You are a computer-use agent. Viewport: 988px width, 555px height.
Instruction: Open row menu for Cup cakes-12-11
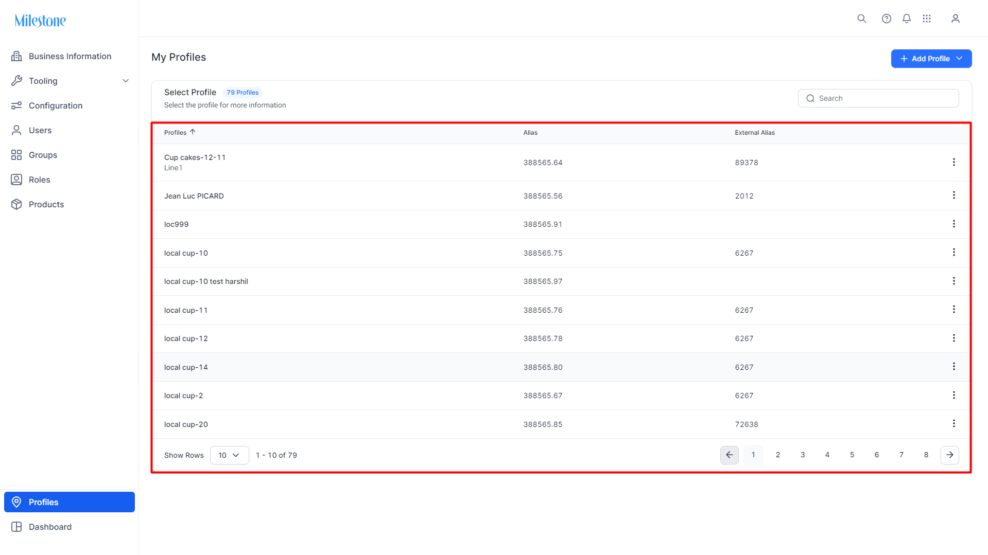(x=954, y=162)
